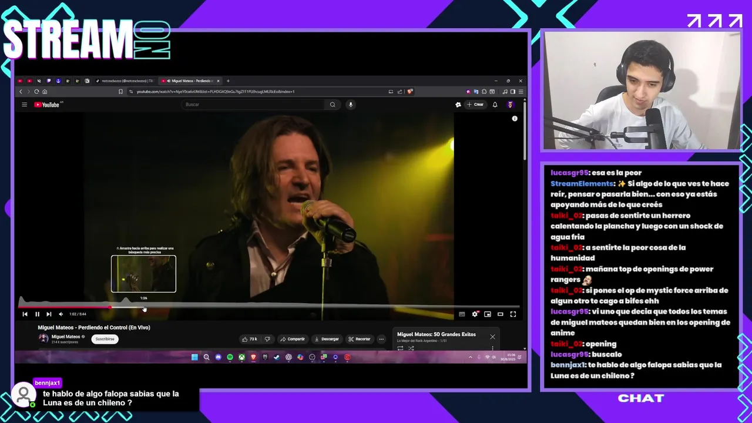
Task: Close the 50 Grandes Exitos playlist panel
Action: [x=492, y=337]
